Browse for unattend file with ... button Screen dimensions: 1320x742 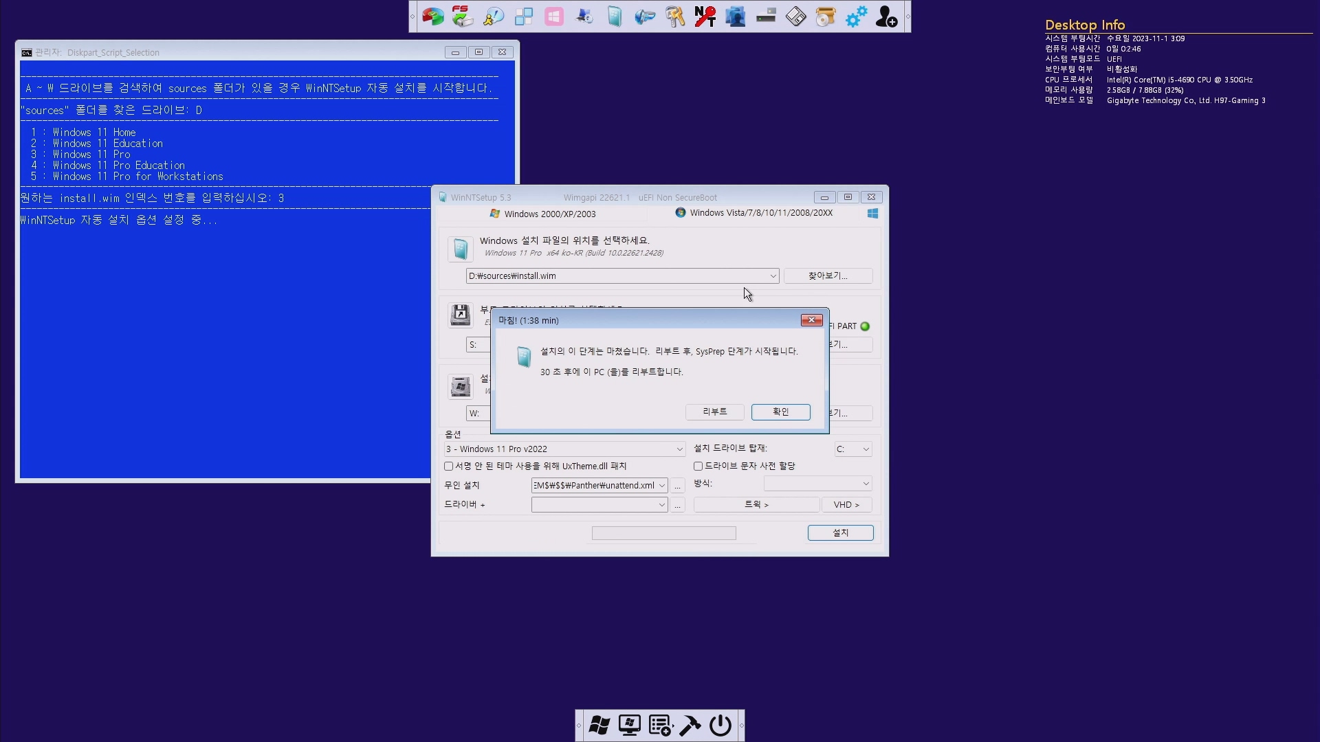pos(677,486)
